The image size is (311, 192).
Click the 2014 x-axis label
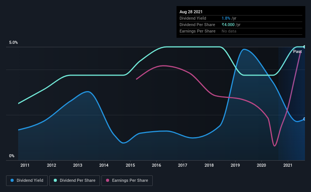click(x=104, y=165)
